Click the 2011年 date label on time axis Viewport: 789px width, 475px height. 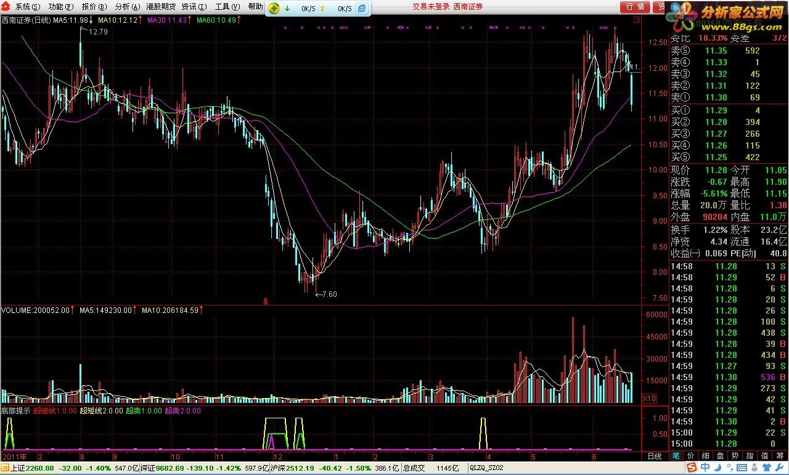tap(14, 457)
